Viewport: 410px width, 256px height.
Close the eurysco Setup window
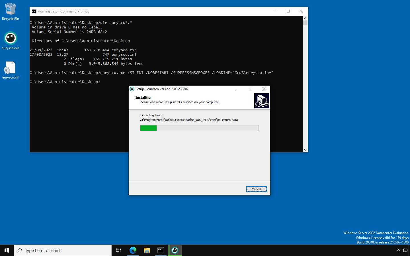point(264,89)
